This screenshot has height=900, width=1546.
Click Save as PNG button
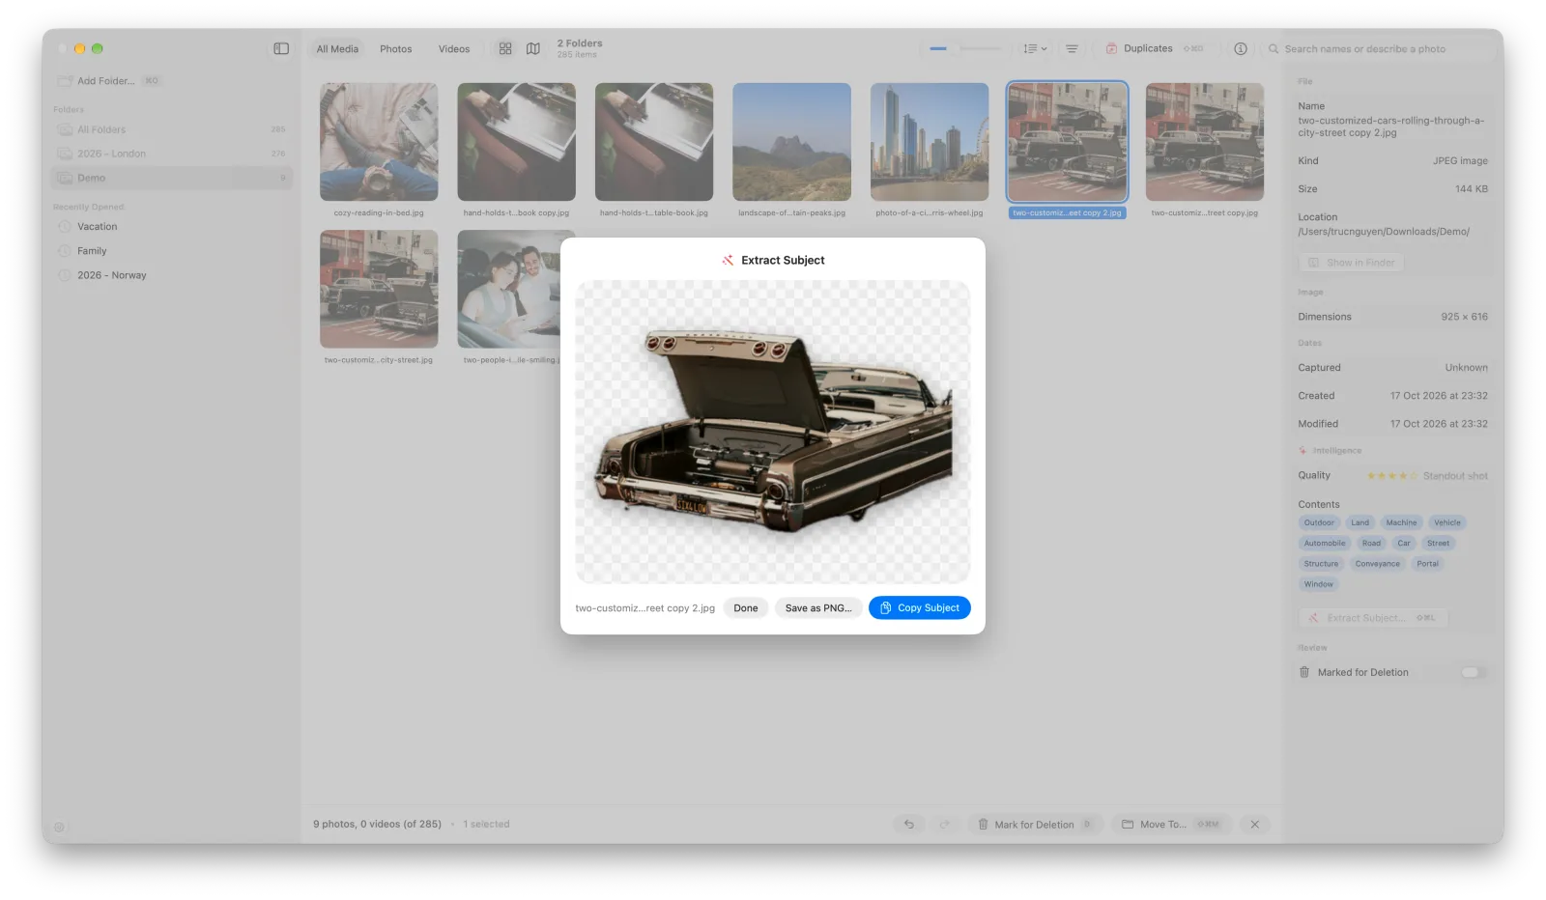coord(818,608)
